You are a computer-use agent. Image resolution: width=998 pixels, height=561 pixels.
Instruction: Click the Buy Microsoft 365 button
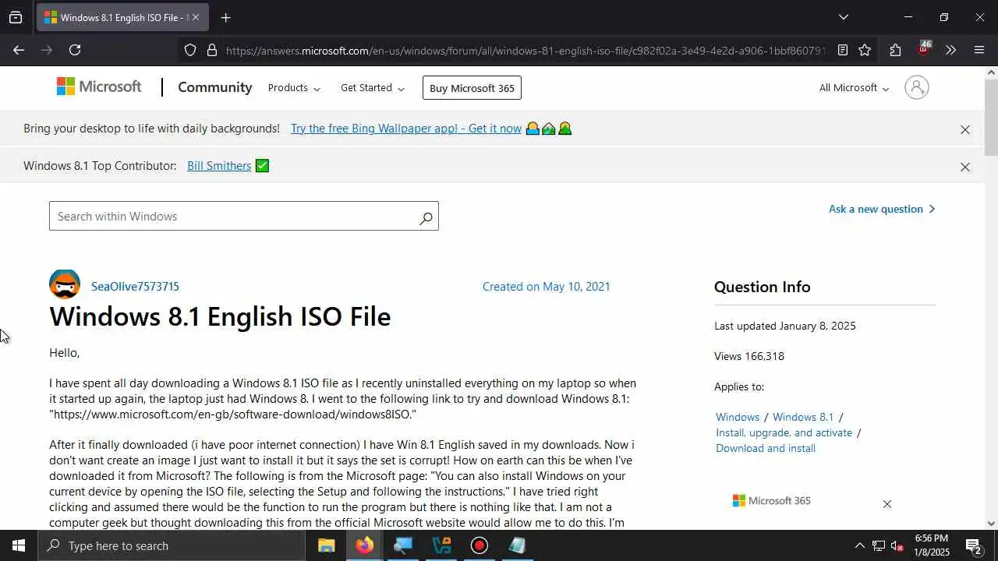[472, 88]
